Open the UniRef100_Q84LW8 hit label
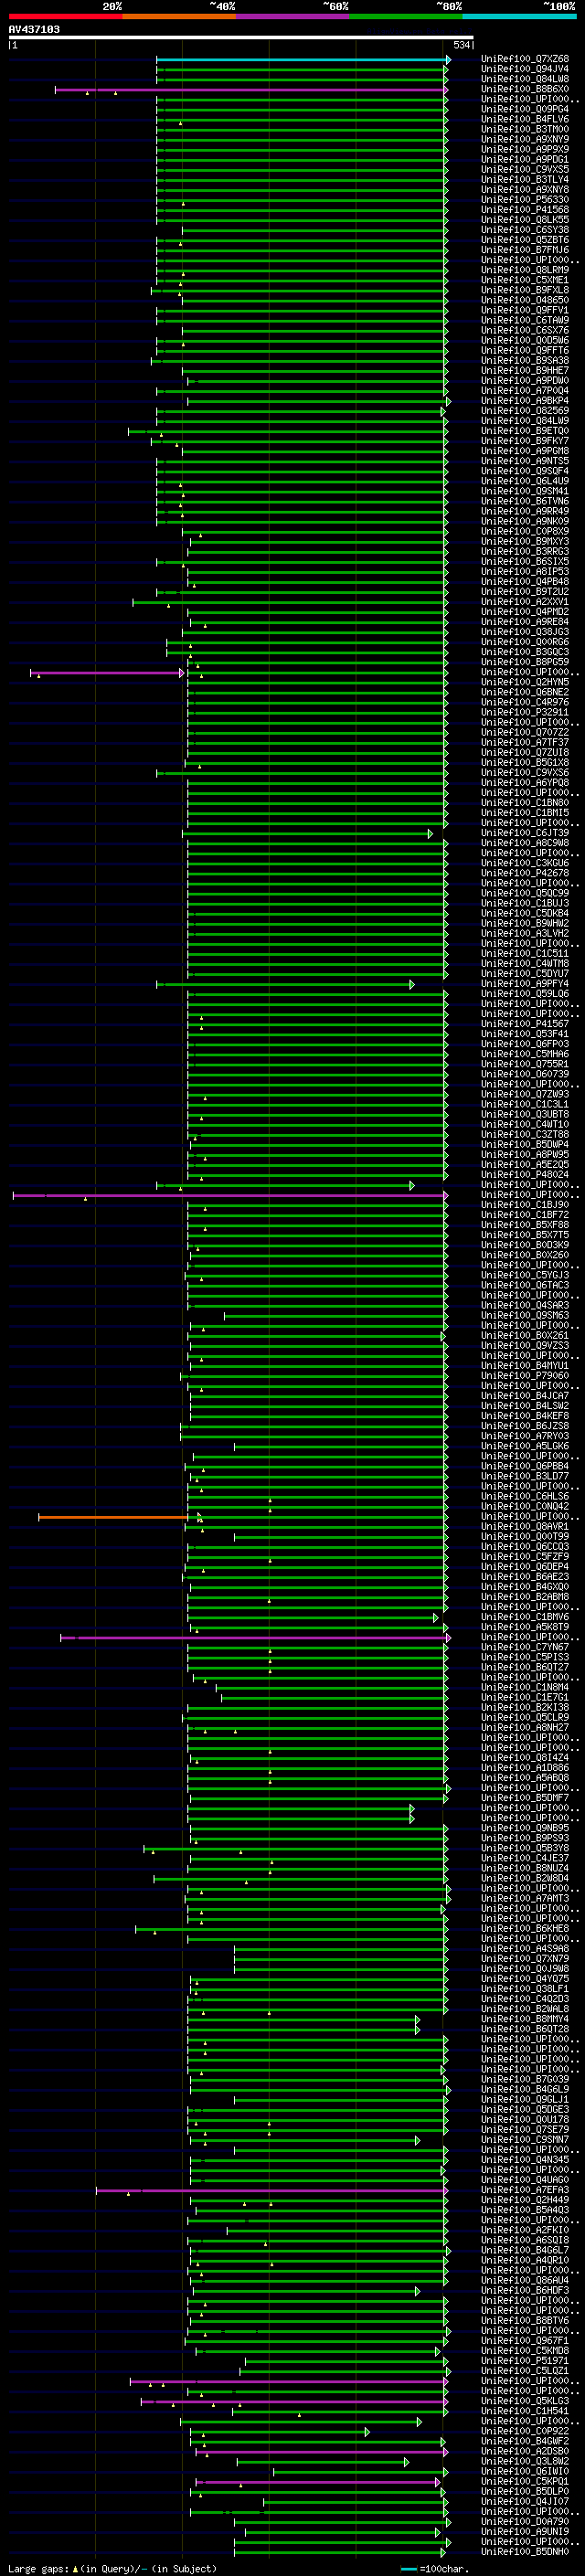Screen dimensions: 585x2576 tap(525, 80)
